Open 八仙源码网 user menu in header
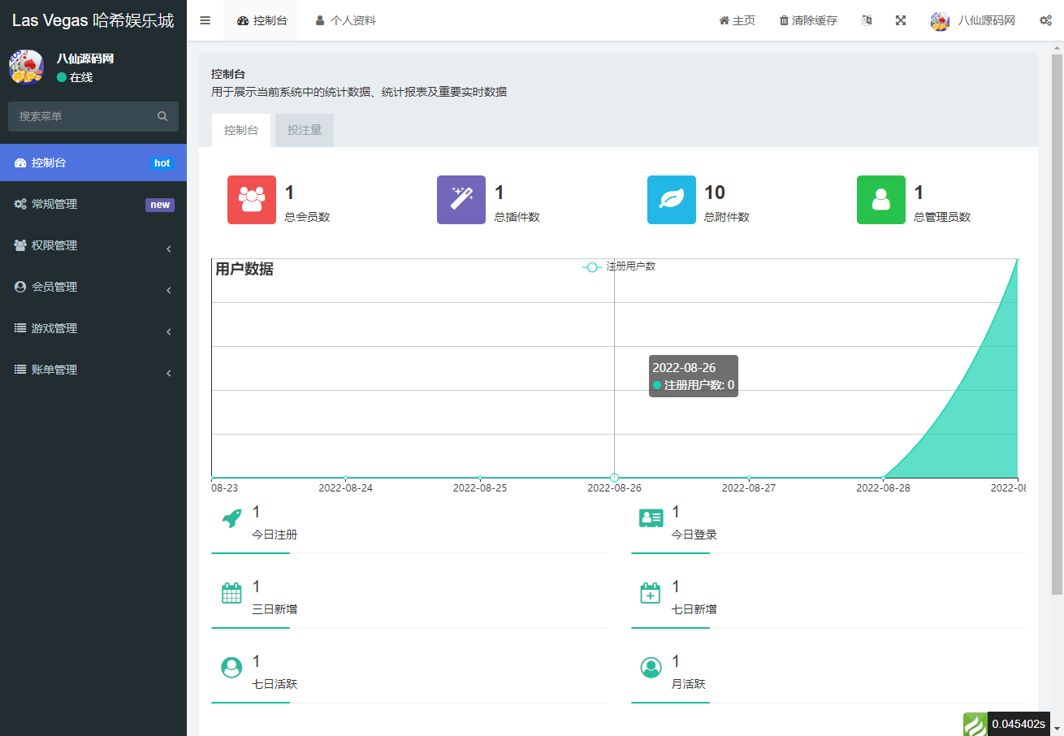1064x736 pixels. pos(973,20)
